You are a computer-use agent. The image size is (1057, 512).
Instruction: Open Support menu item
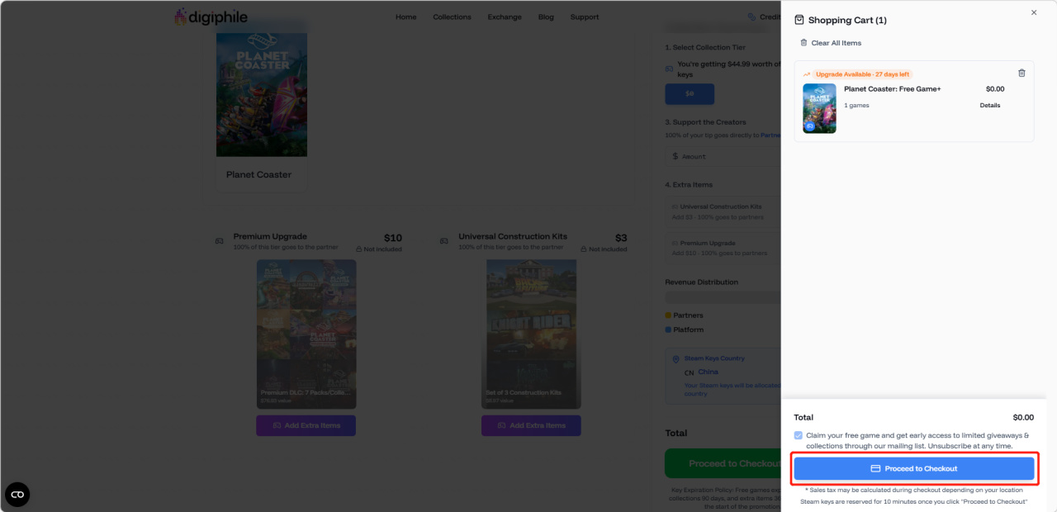[x=585, y=17]
